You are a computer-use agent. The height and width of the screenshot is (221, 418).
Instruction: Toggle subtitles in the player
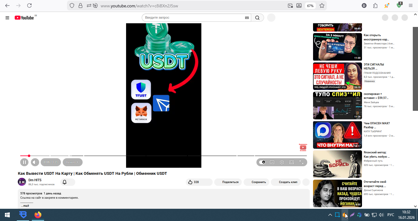click(272, 162)
